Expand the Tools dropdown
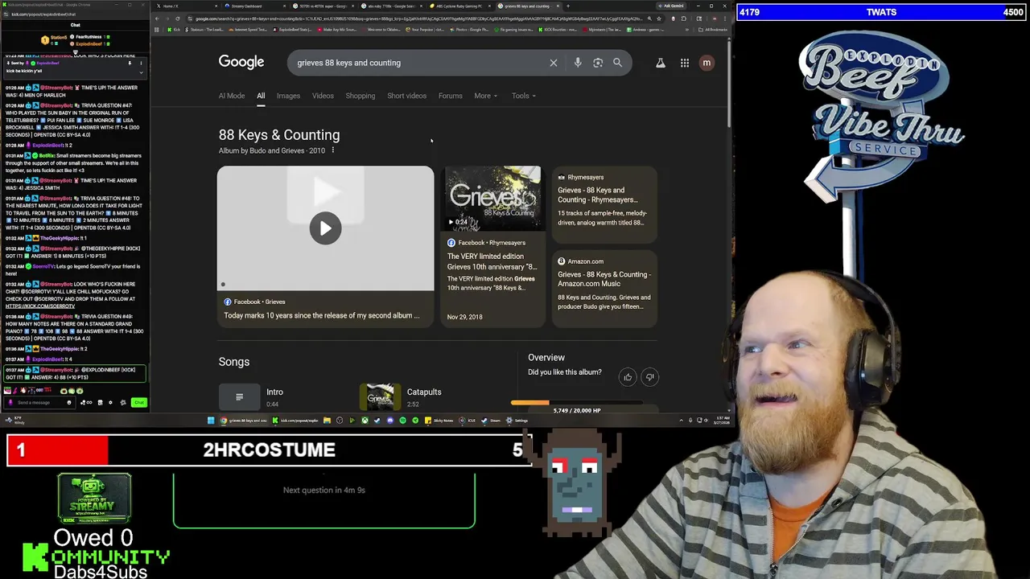 (x=524, y=96)
